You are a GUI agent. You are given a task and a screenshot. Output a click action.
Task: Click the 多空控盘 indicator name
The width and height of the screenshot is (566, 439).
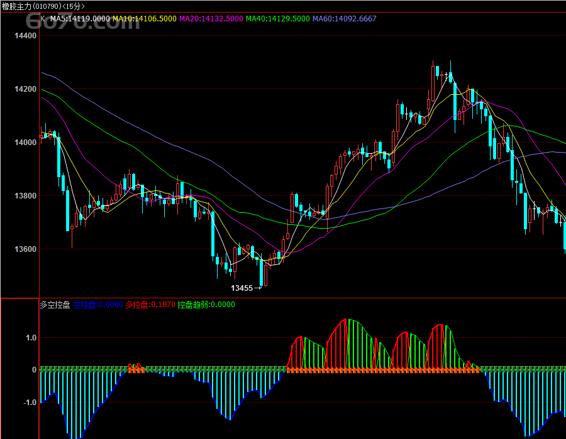click(x=55, y=305)
